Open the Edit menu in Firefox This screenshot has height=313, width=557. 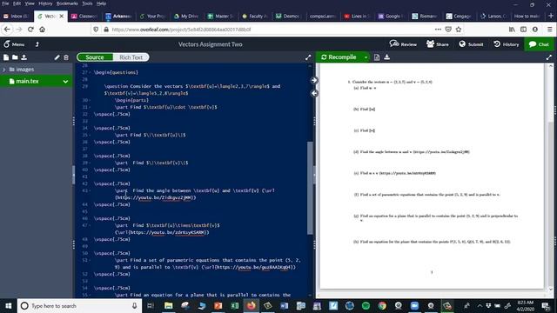point(17,3)
